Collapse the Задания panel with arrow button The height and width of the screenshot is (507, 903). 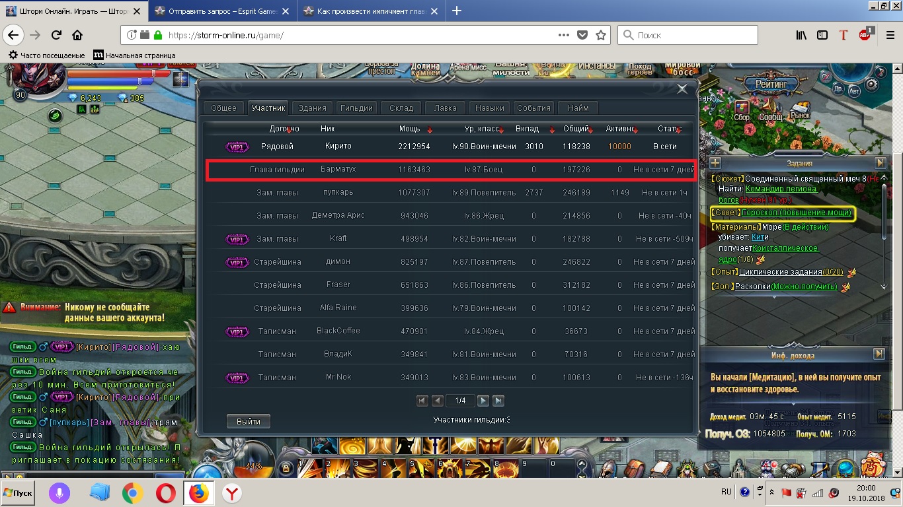tap(879, 162)
